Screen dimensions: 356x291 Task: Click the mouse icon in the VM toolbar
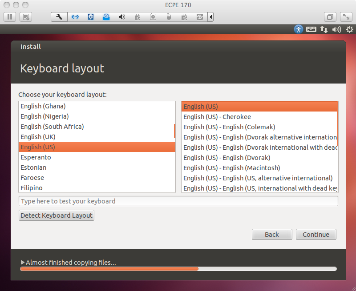coord(168,16)
